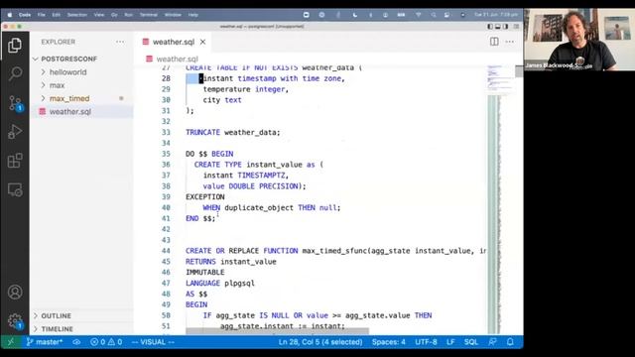Change indentation via Spaces: 4
The image size is (635, 357).
coord(389,342)
